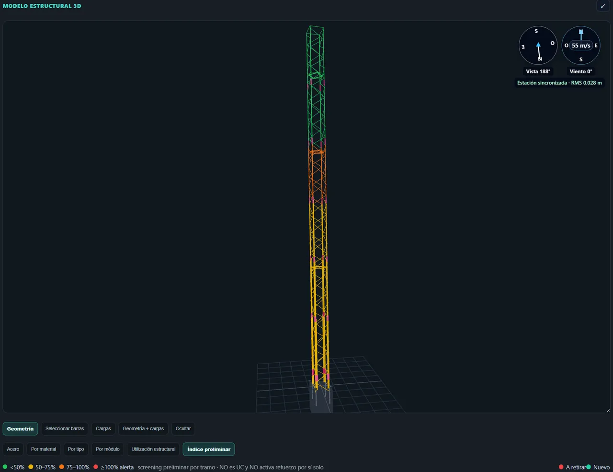Click the viewport resize handle in the corner
The height and width of the screenshot is (472, 613).
[608, 411]
